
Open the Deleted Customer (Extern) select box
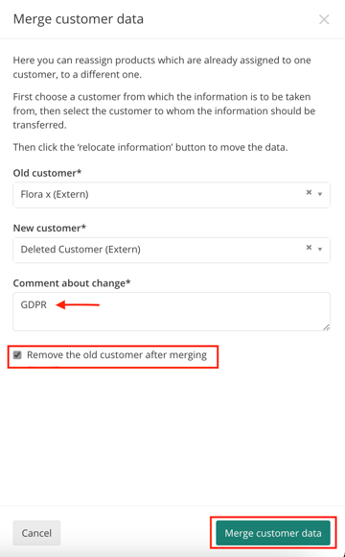(x=172, y=250)
